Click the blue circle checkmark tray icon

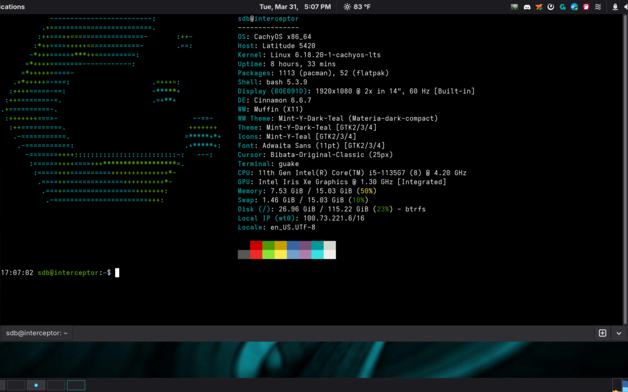(575, 7)
